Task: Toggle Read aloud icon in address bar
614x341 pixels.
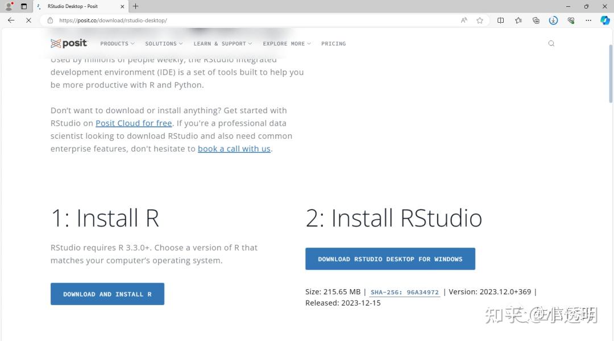Action: point(464,20)
